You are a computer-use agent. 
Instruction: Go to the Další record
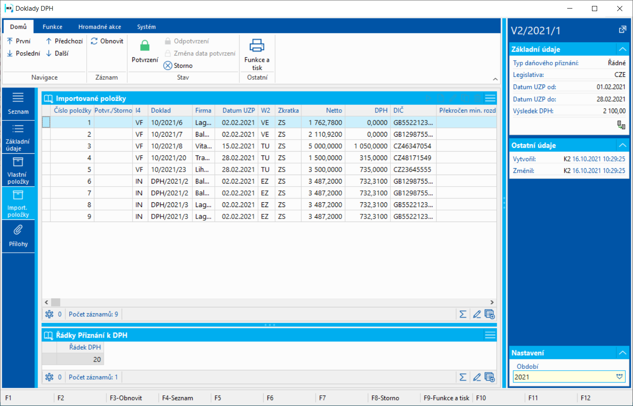[x=57, y=53]
